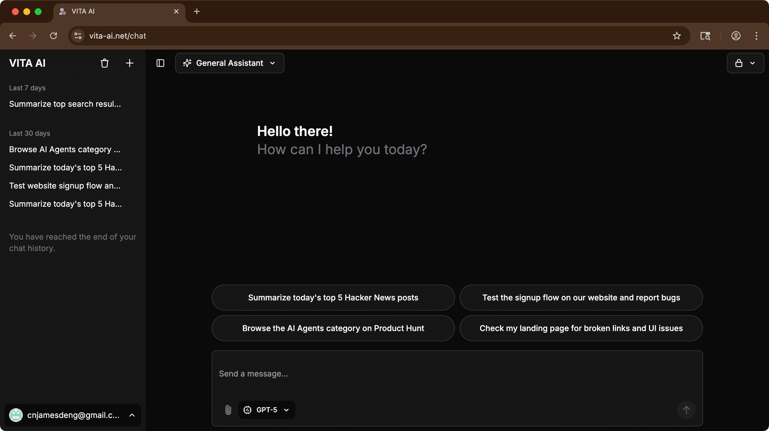Open the privacy lock menu at top right
The height and width of the screenshot is (431, 769).
coord(745,63)
